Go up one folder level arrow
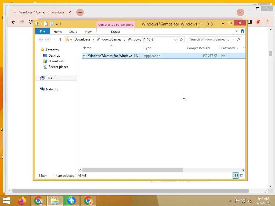This screenshot has height=206, width=275. point(60,39)
